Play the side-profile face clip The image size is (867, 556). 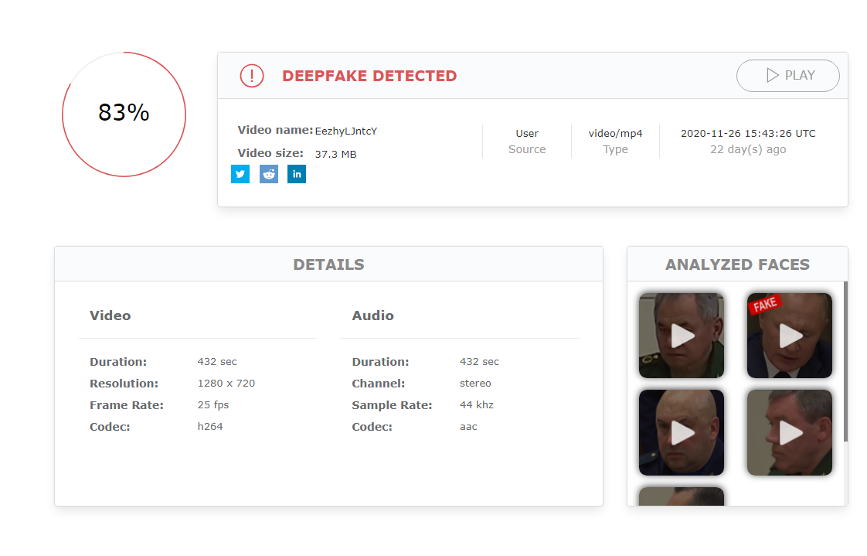[790, 432]
